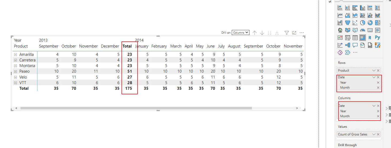Screen dimensions: 391x148
Task: Click the Drill up arrow
Action: [x=255, y=33]
